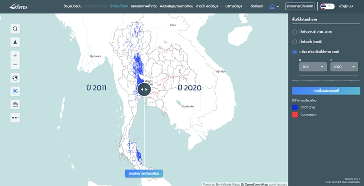Click the red 2020 legend swatch
364x186 pixels.
click(x=295, y=115)
